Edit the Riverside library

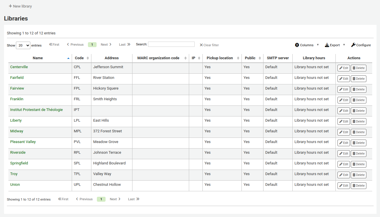[x=344, y=154]
